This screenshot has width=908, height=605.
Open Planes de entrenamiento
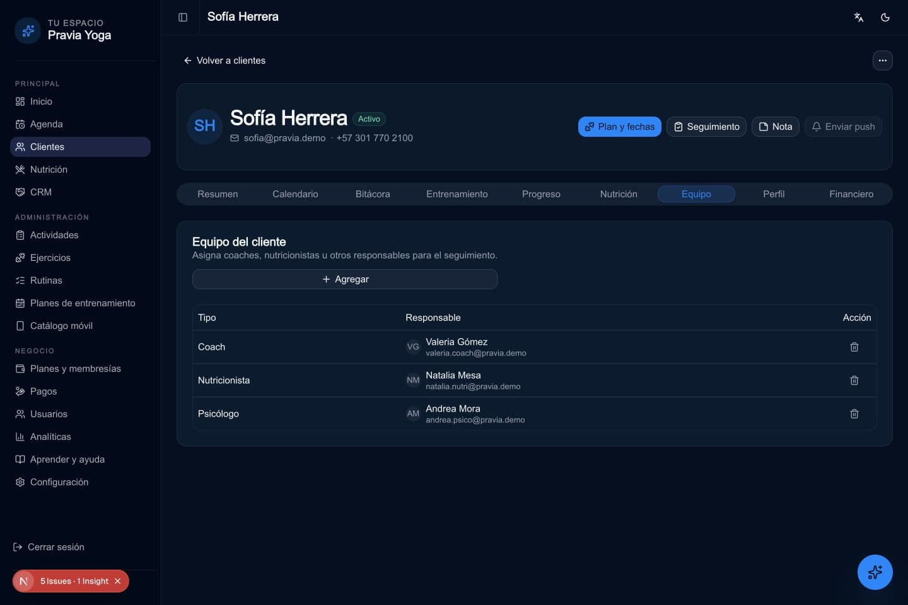[80, 303]
